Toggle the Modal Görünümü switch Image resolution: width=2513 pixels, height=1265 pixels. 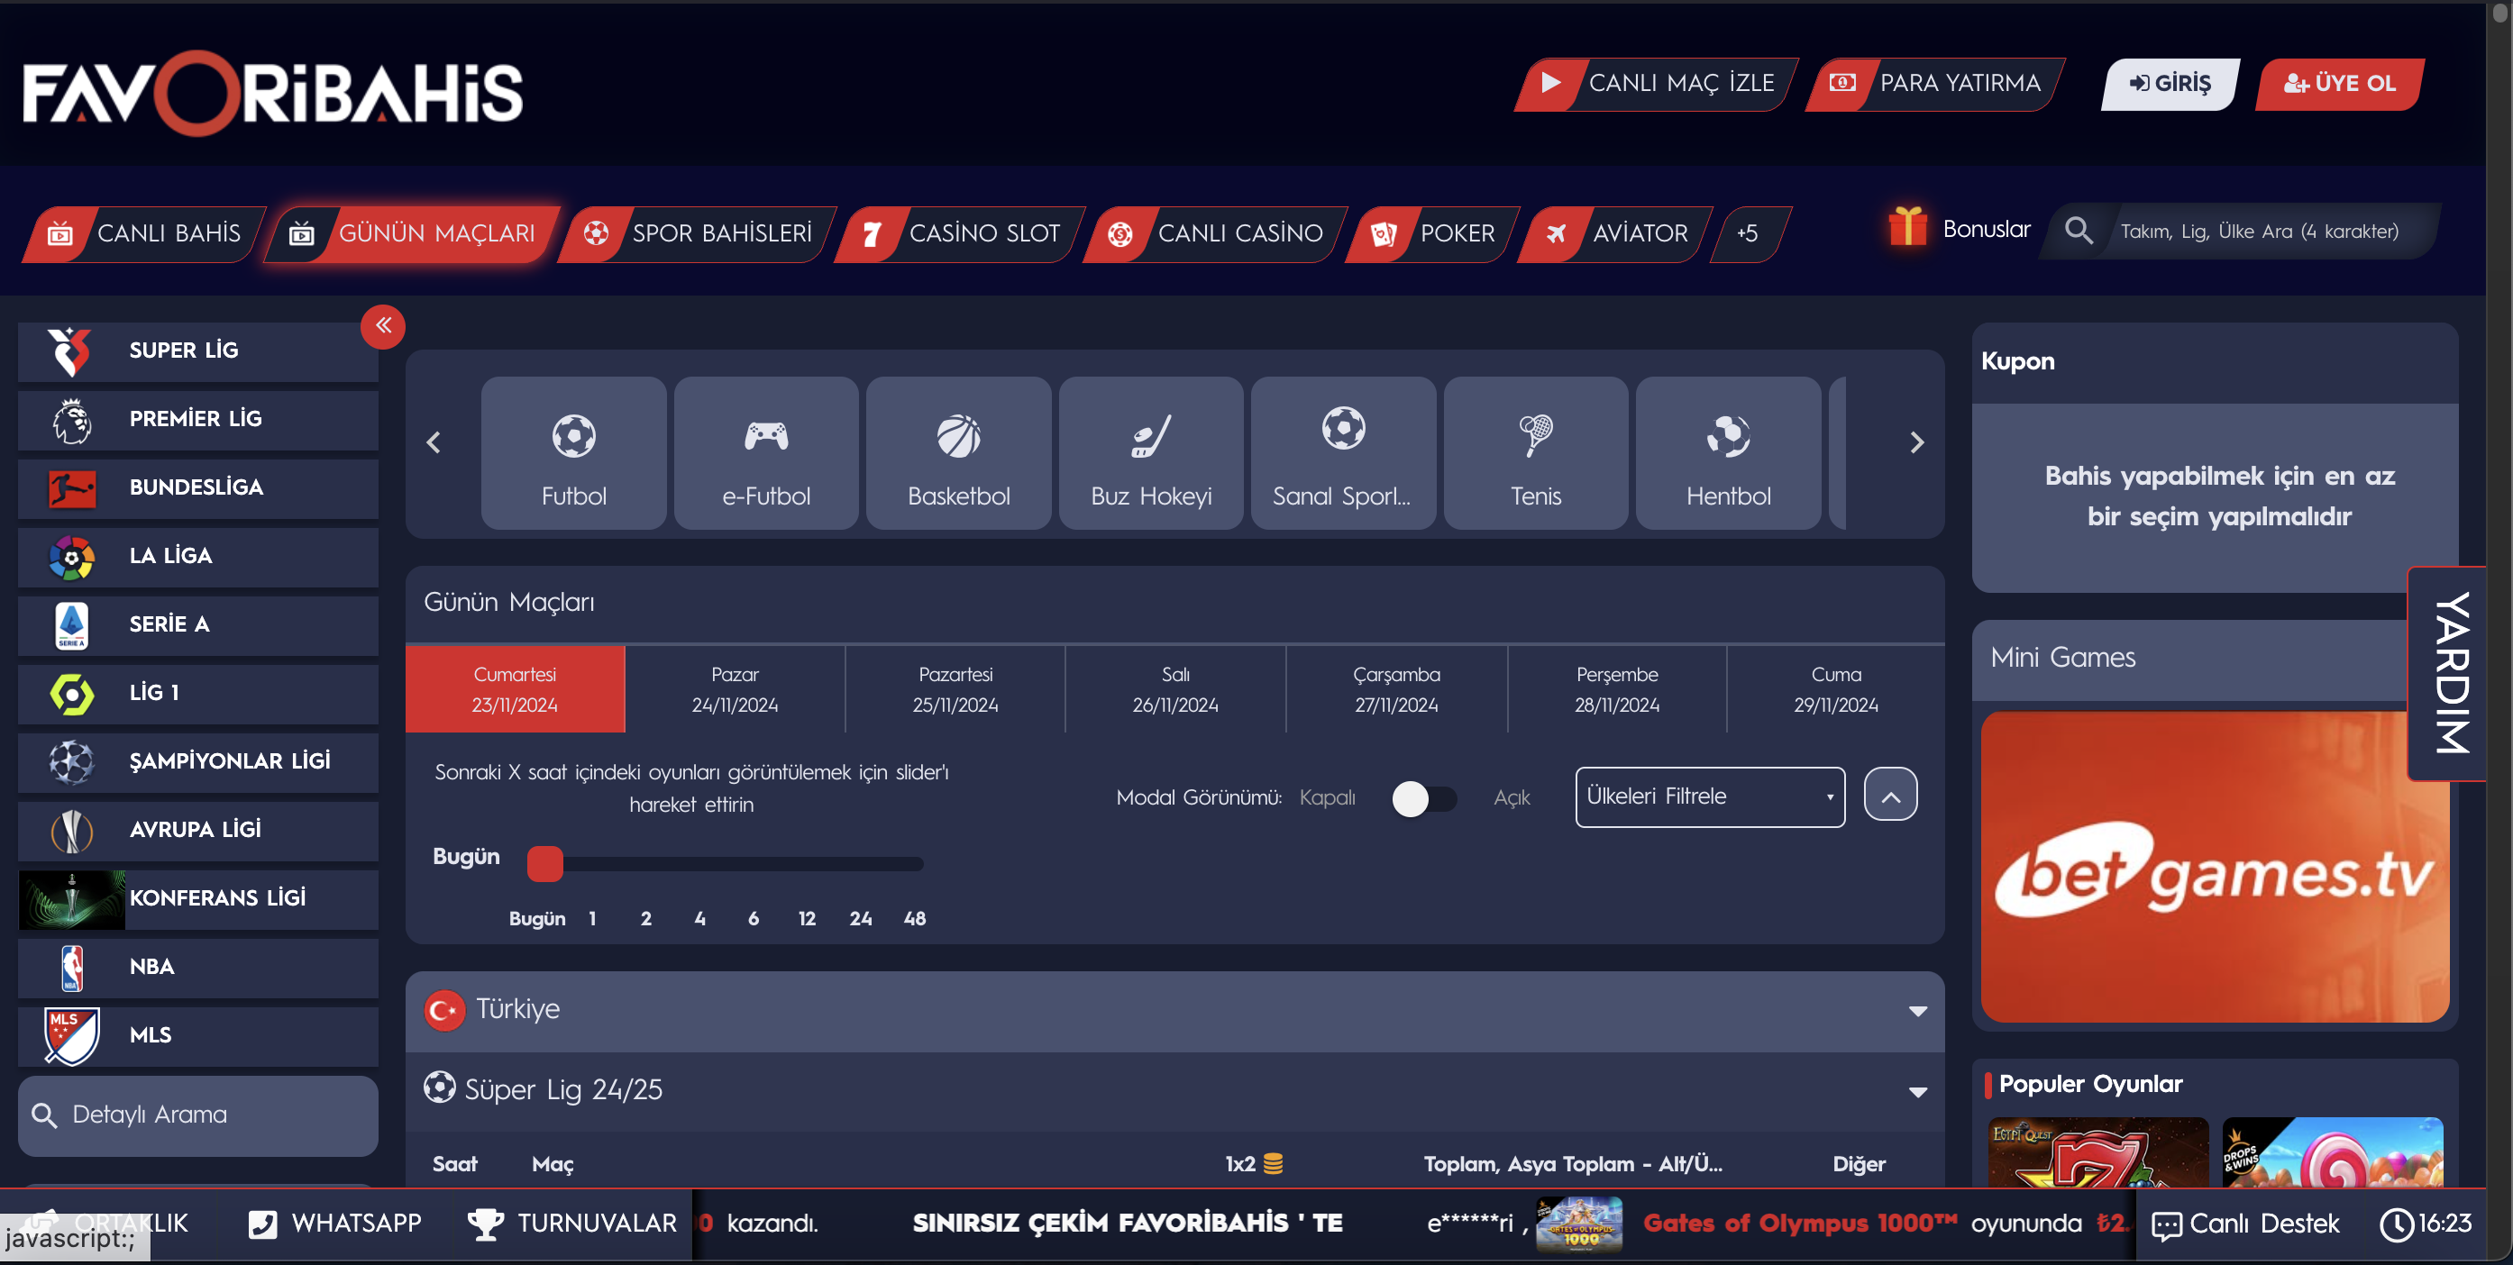[x=1423, y=799]
